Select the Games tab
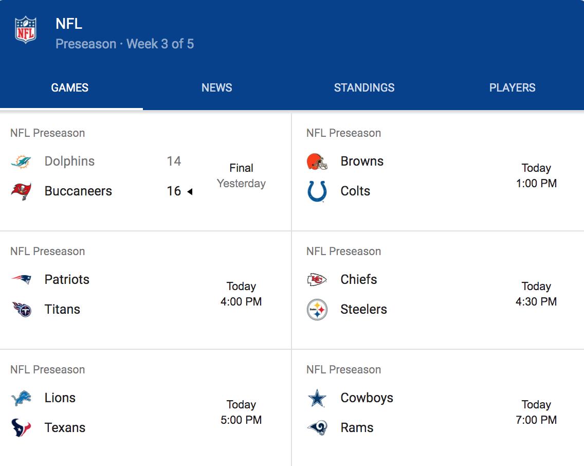The width and height of the screenshot is (584, 466). (69, 87)
